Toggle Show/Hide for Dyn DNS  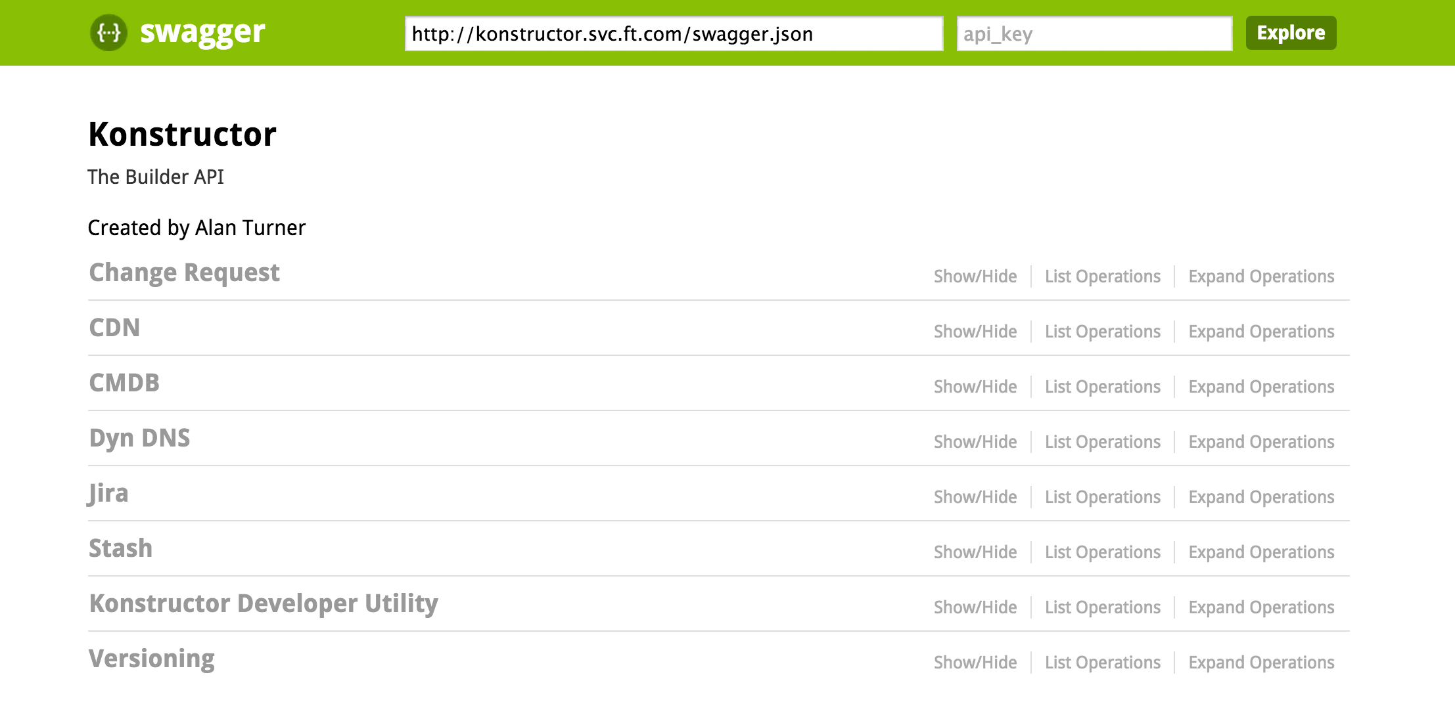(975, 442)
